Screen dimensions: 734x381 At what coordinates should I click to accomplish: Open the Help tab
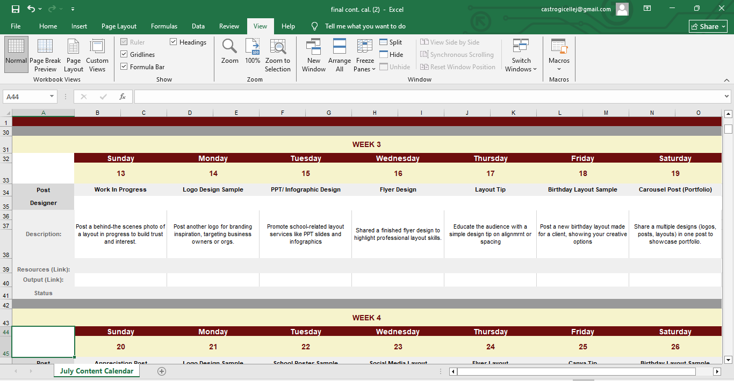(x=288, y=26)
